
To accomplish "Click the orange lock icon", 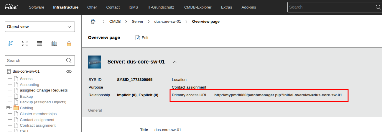I will pyautogui.click(x=69, y=44).
